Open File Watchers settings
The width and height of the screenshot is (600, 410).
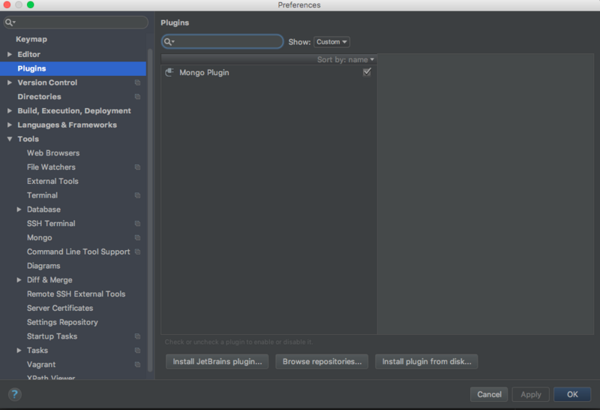[x=51, y=167]
